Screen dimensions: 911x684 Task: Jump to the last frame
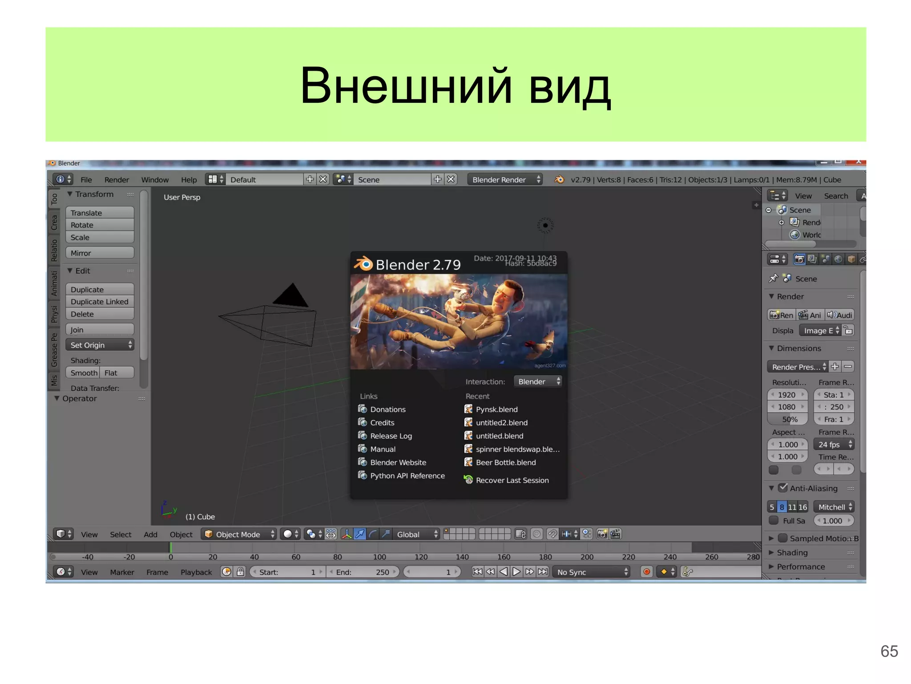coord(543,572)
